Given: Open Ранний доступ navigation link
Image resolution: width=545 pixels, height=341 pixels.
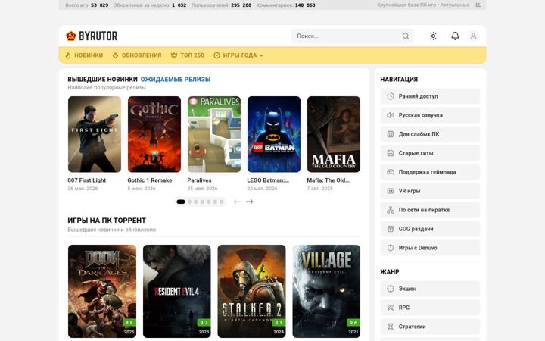Looking at the screenshot, I should coord(430,96).
